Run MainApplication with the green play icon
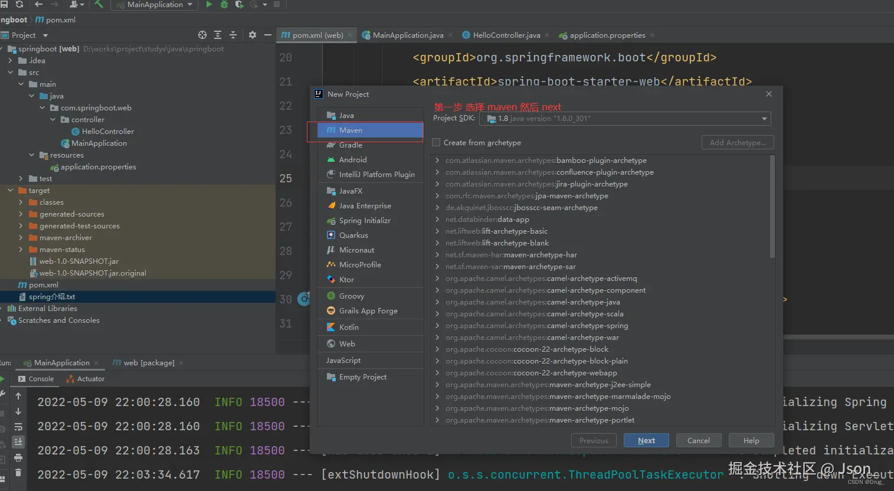This screenshot has height=491, width=894. [209, 4]
